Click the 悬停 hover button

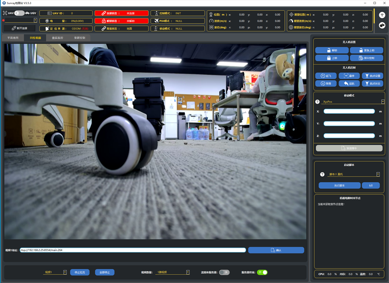click(x=349, y=76)
